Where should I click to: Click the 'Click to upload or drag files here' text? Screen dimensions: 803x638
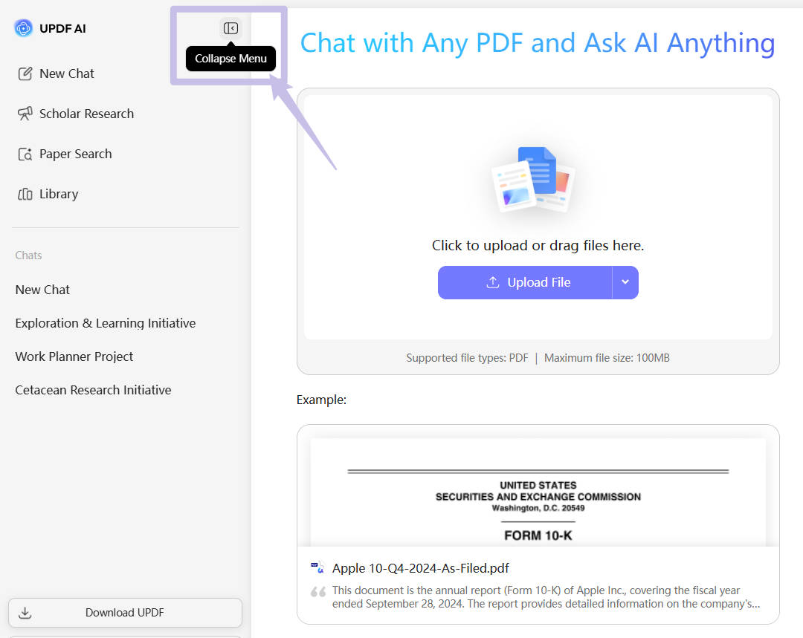pyautogui.click(x=538, y=246)
